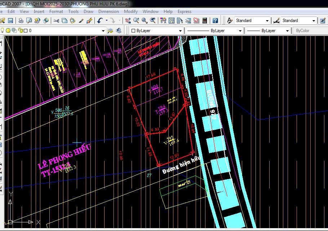
Task: Open the Modify menu
Action: pyautogui.click(x=130, y=11)
